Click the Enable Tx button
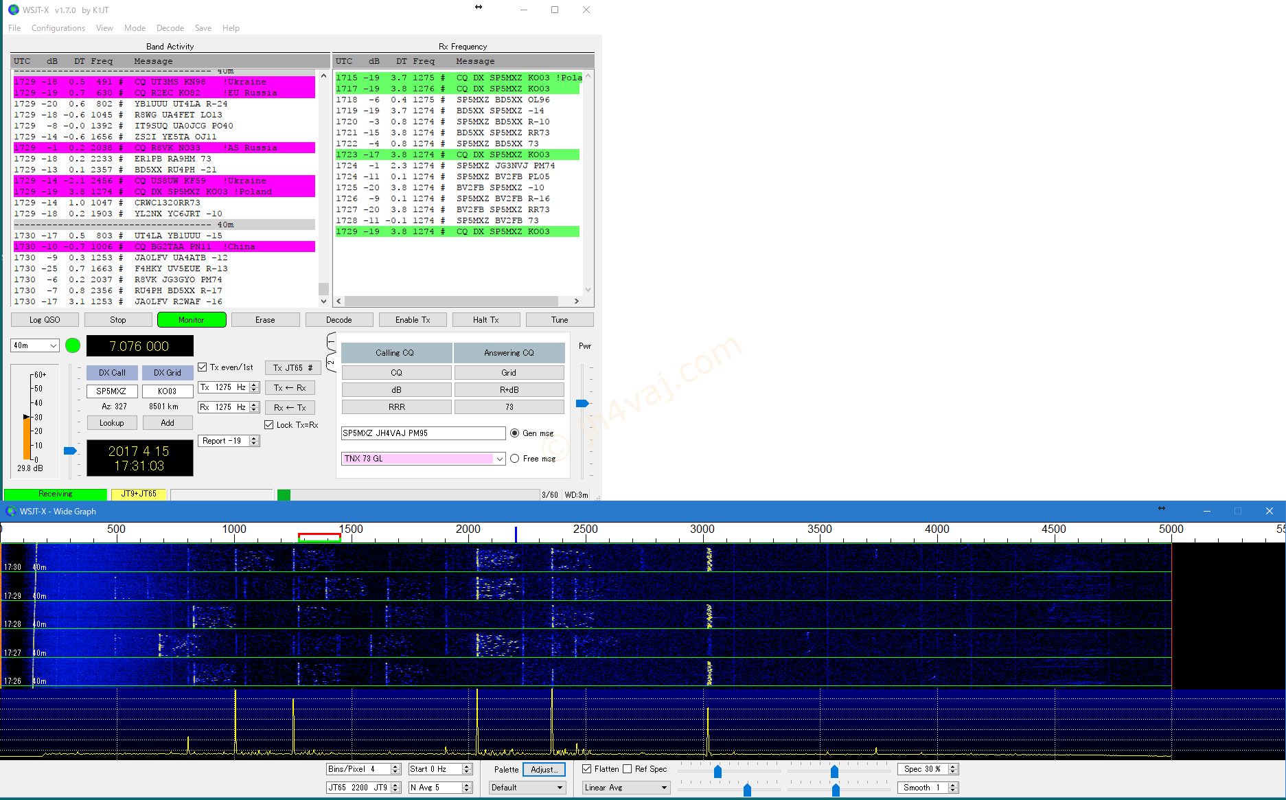 point(413,320)
